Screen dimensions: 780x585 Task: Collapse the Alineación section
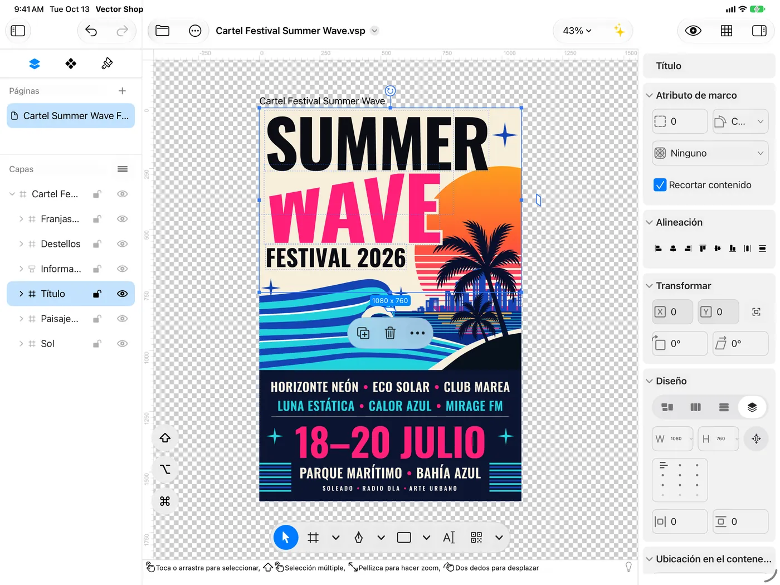click(x=649, y=222)
